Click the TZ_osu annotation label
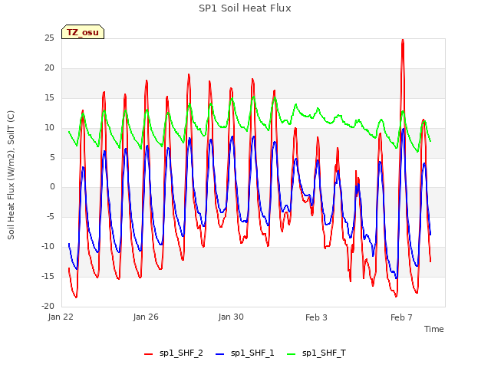Viewport: 491px width, 368px height. point(83,32)
